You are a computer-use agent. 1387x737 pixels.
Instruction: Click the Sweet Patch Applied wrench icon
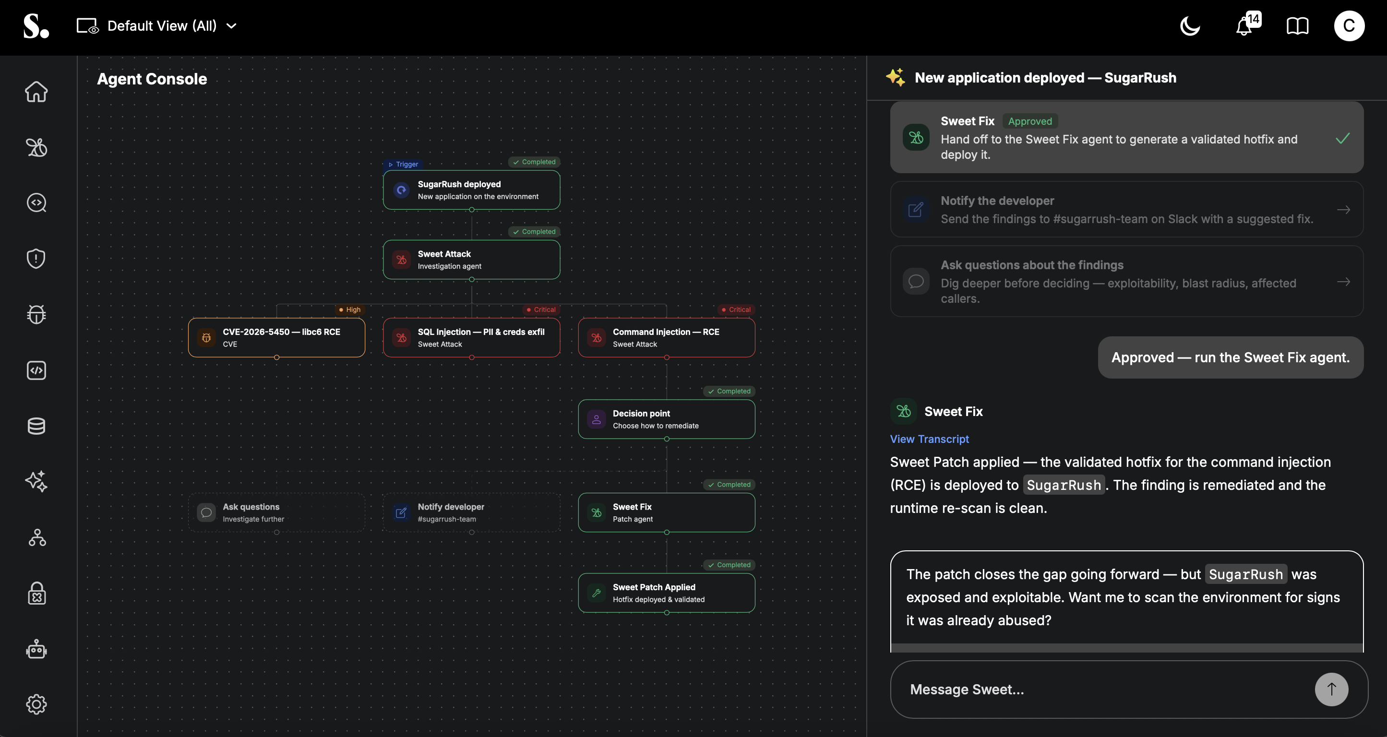click(x=597, y=593)
